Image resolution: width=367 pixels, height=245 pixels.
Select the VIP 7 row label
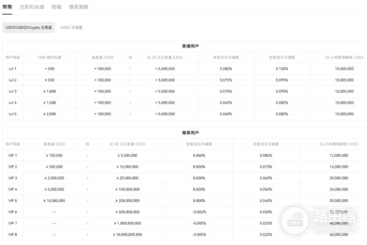(13, 223)
